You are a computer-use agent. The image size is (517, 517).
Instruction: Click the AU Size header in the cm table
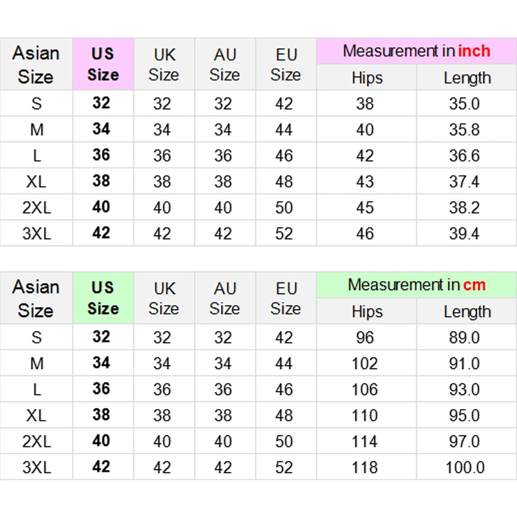pyautogui.click(x=225, y=299)
